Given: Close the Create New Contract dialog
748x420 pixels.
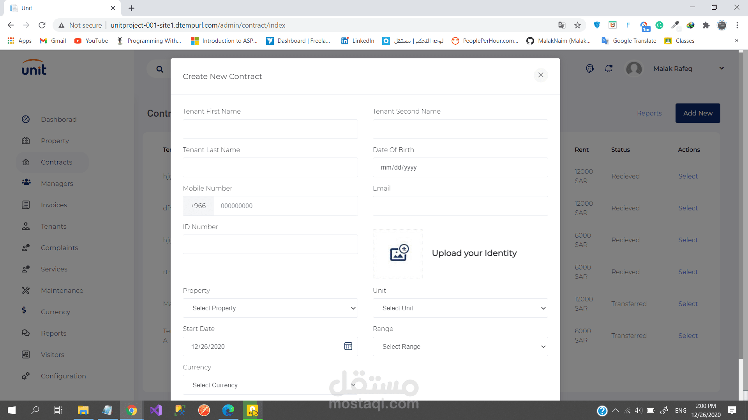Looking at the screenshot, I should tap(540, 75).
